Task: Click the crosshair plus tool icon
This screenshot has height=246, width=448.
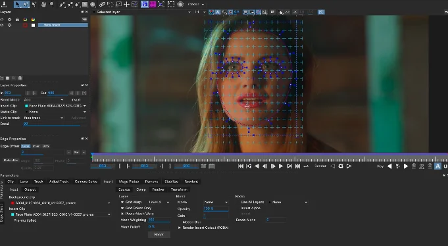Action: [126, 5]
